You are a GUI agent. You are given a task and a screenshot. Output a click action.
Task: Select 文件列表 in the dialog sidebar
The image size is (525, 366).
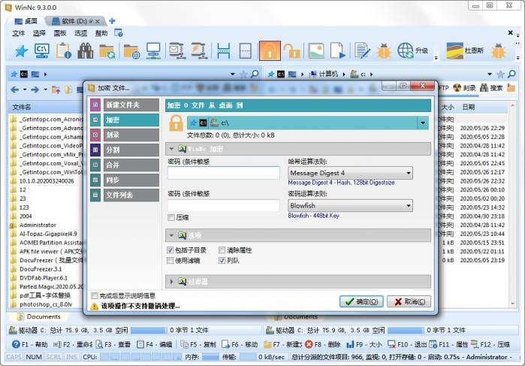point(124,195)
